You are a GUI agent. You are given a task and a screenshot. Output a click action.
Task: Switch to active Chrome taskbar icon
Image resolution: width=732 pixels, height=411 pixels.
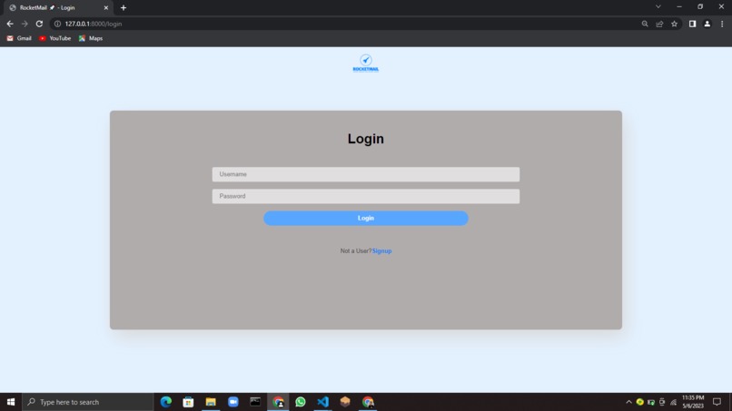click(278, 402)
